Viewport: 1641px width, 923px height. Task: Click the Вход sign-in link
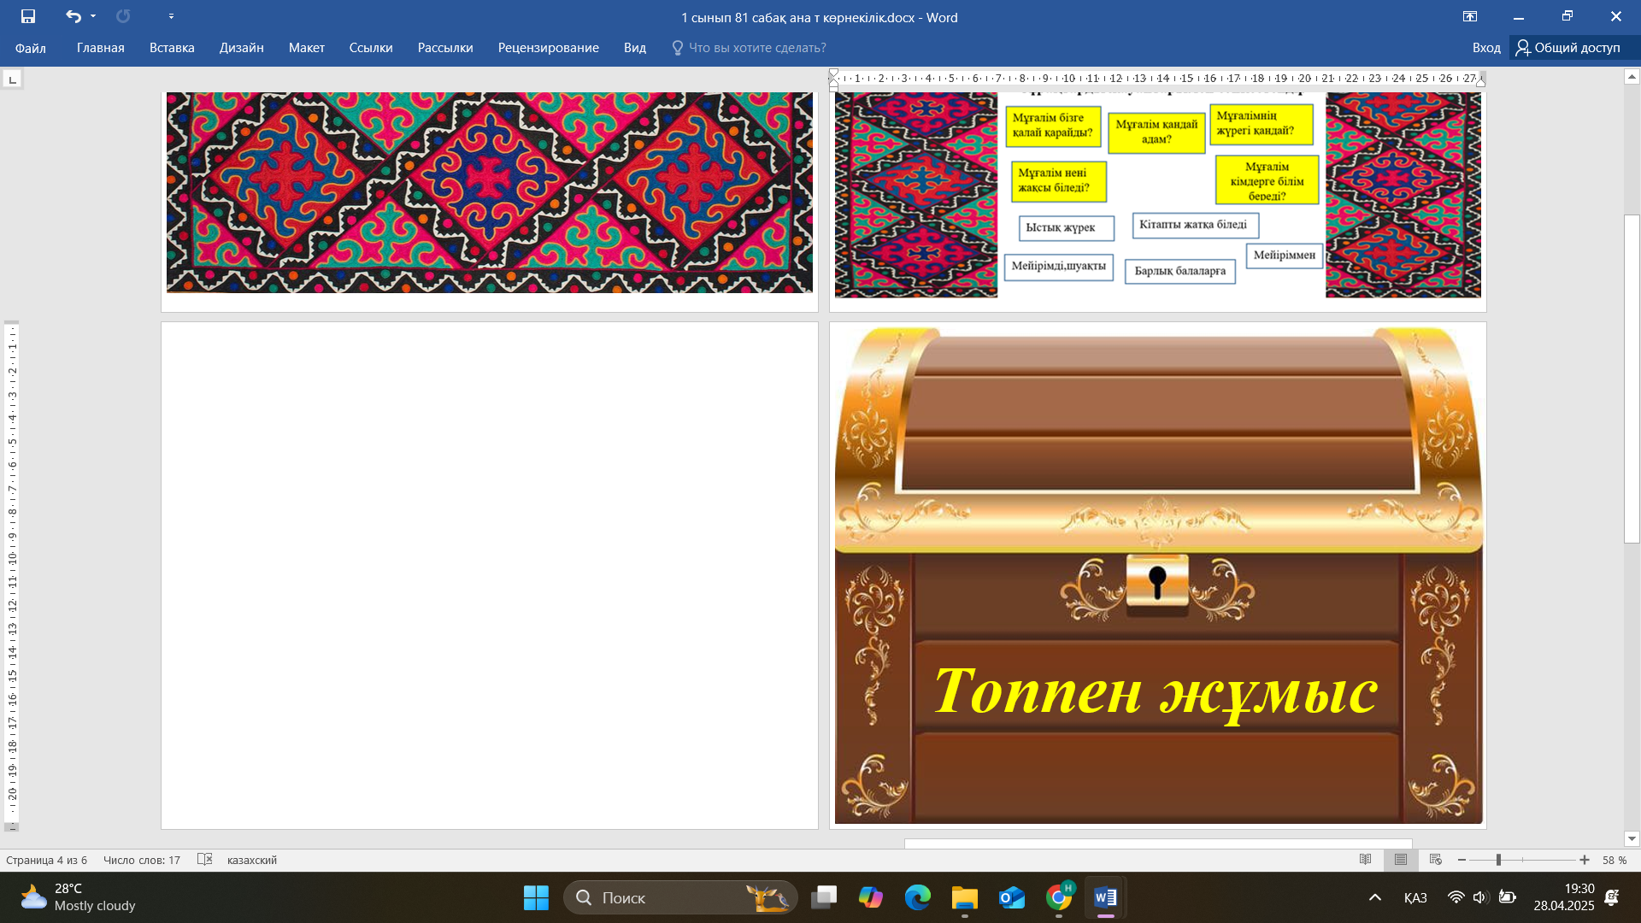(x=1485, y=48)
